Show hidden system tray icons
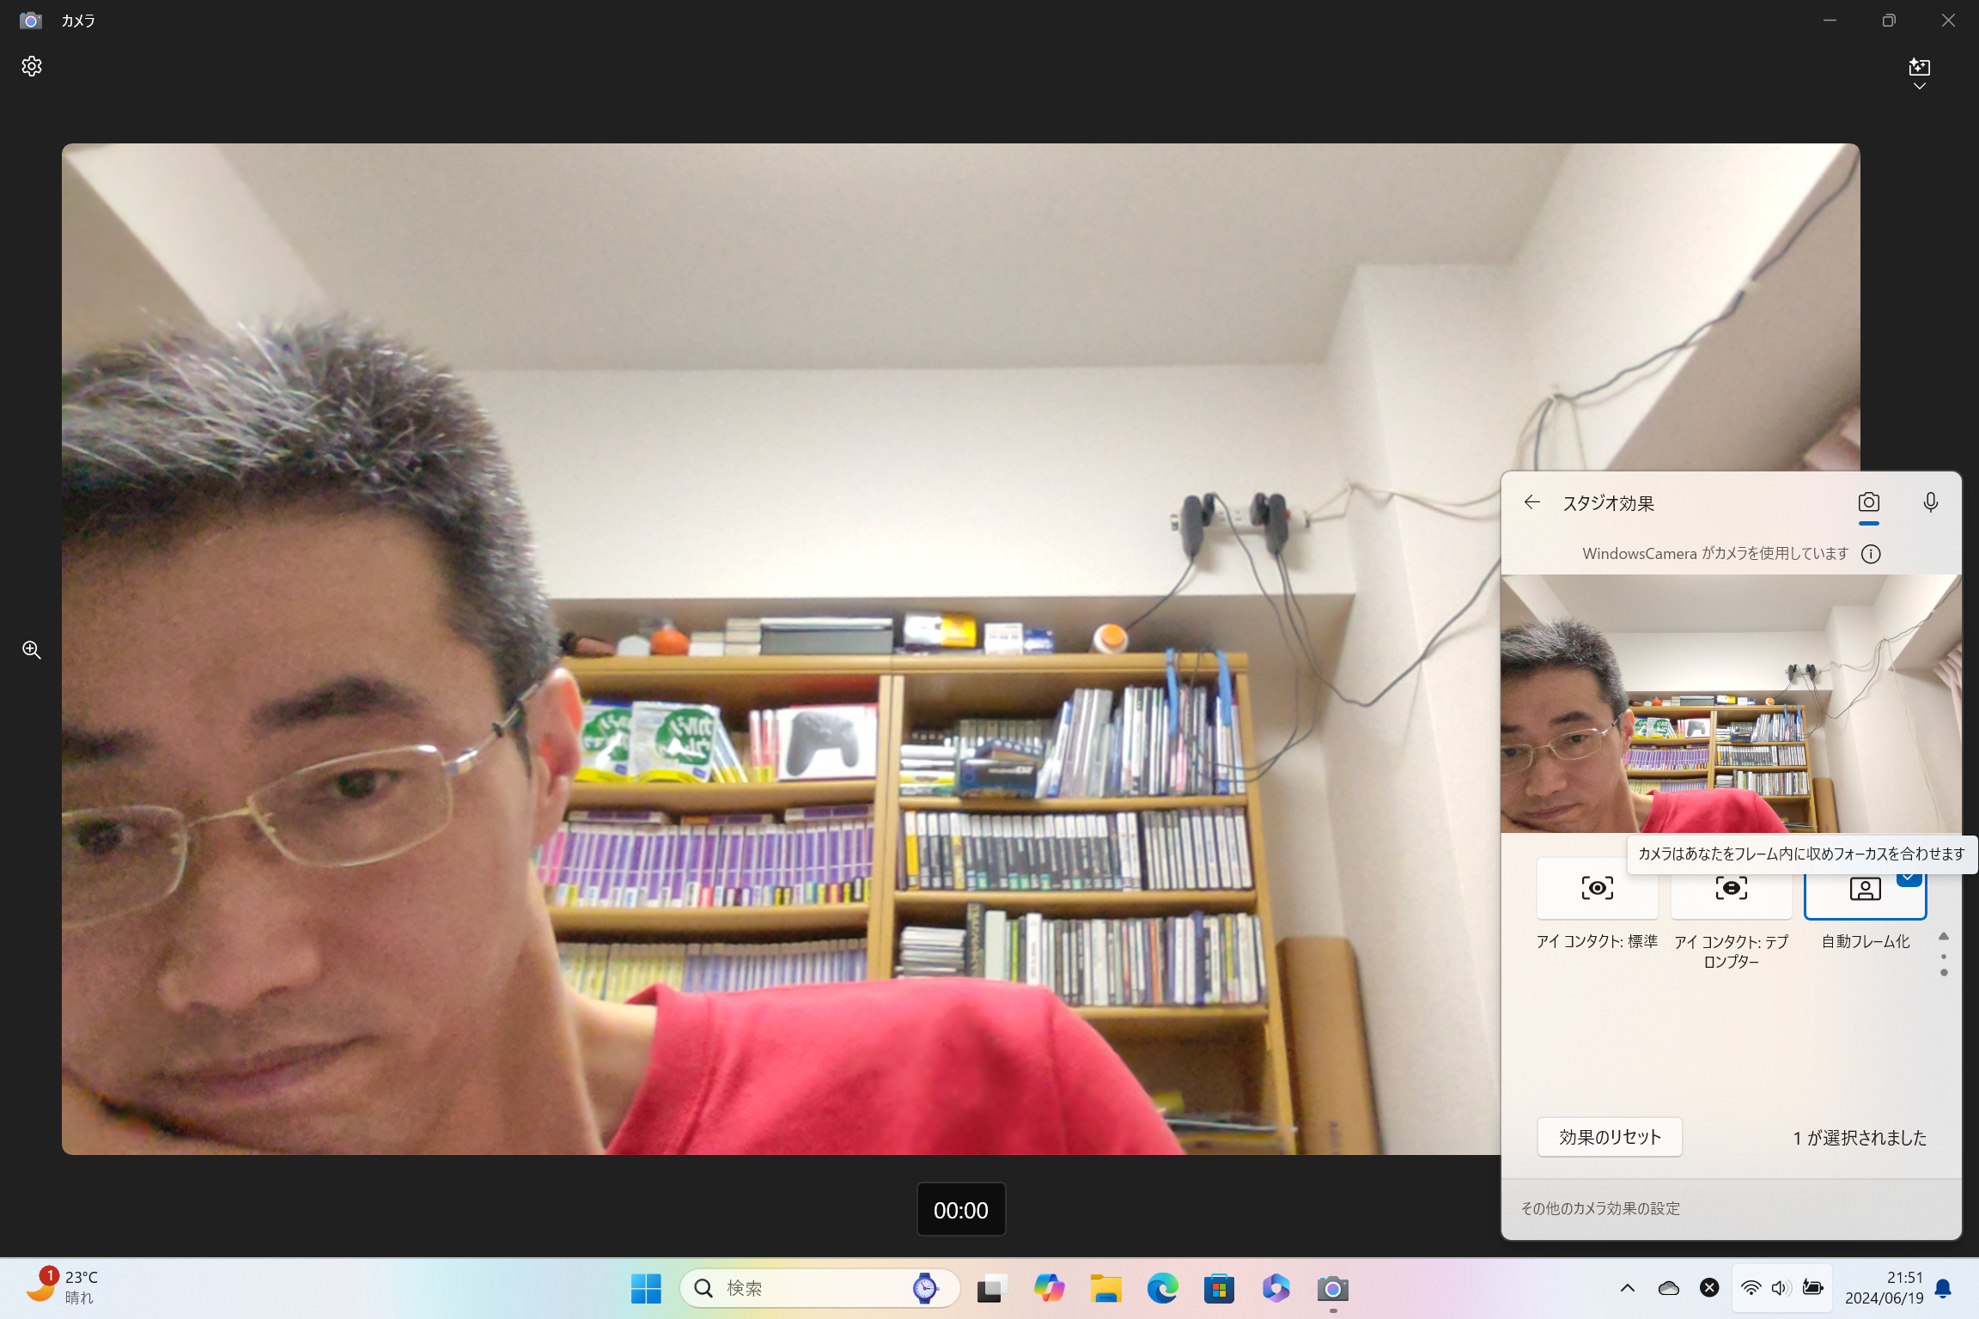The image size is (1979, 1319). click(x=1627, y=1288)
